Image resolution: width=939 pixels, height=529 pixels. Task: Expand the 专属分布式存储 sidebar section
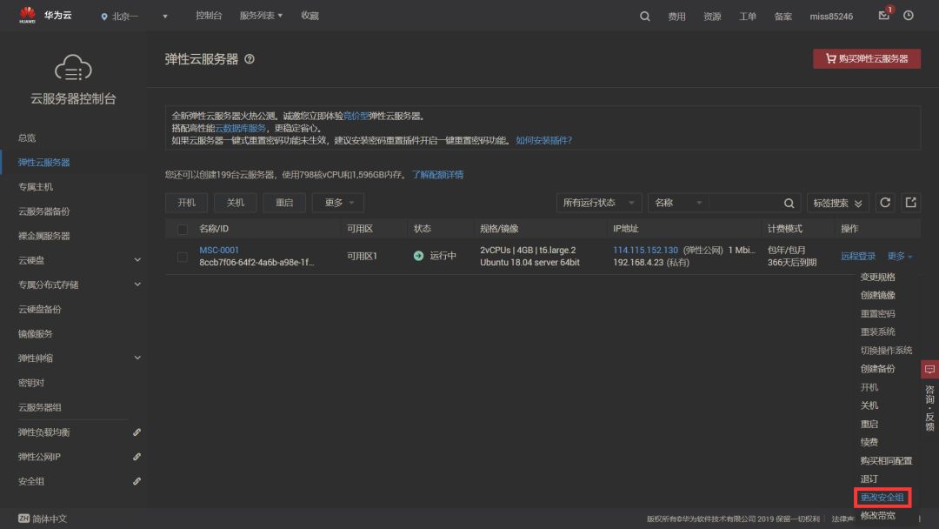point(137,285)
